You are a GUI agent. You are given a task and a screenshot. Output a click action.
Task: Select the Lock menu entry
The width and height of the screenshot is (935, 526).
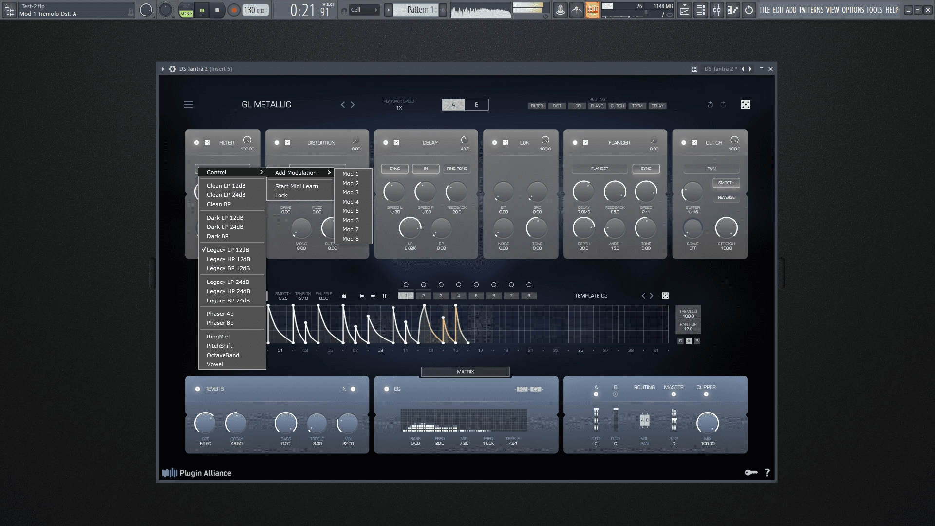(x=300, y=195)
